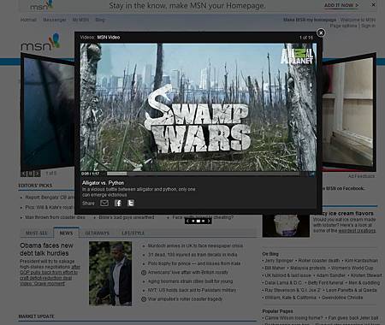The width and height of the screenshot is (385, 325).
Task: Click the slideshow previous arrow below left thumbnail
Action: point(24,174)
